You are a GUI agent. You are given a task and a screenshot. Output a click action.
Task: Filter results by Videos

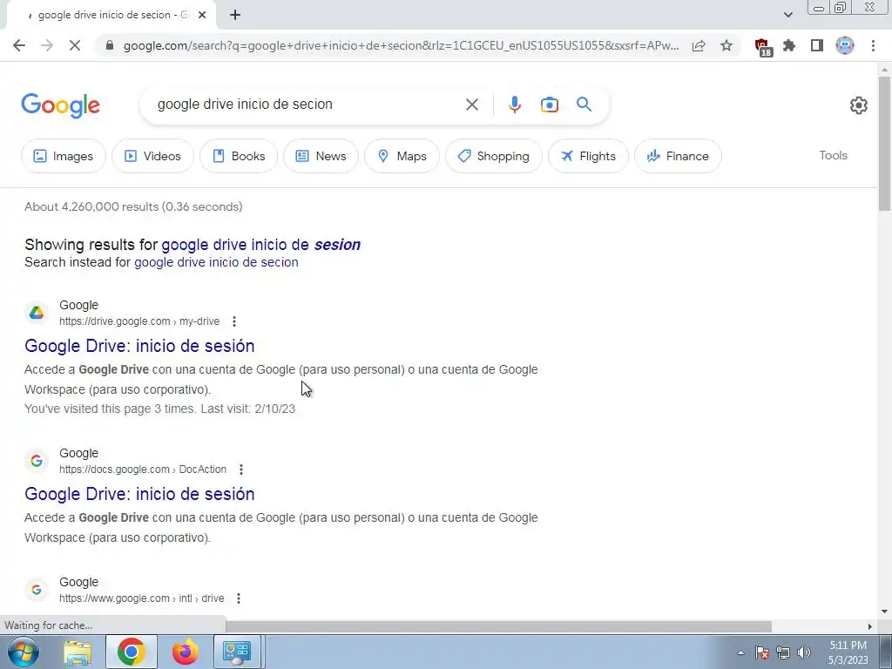pos(152,156)
